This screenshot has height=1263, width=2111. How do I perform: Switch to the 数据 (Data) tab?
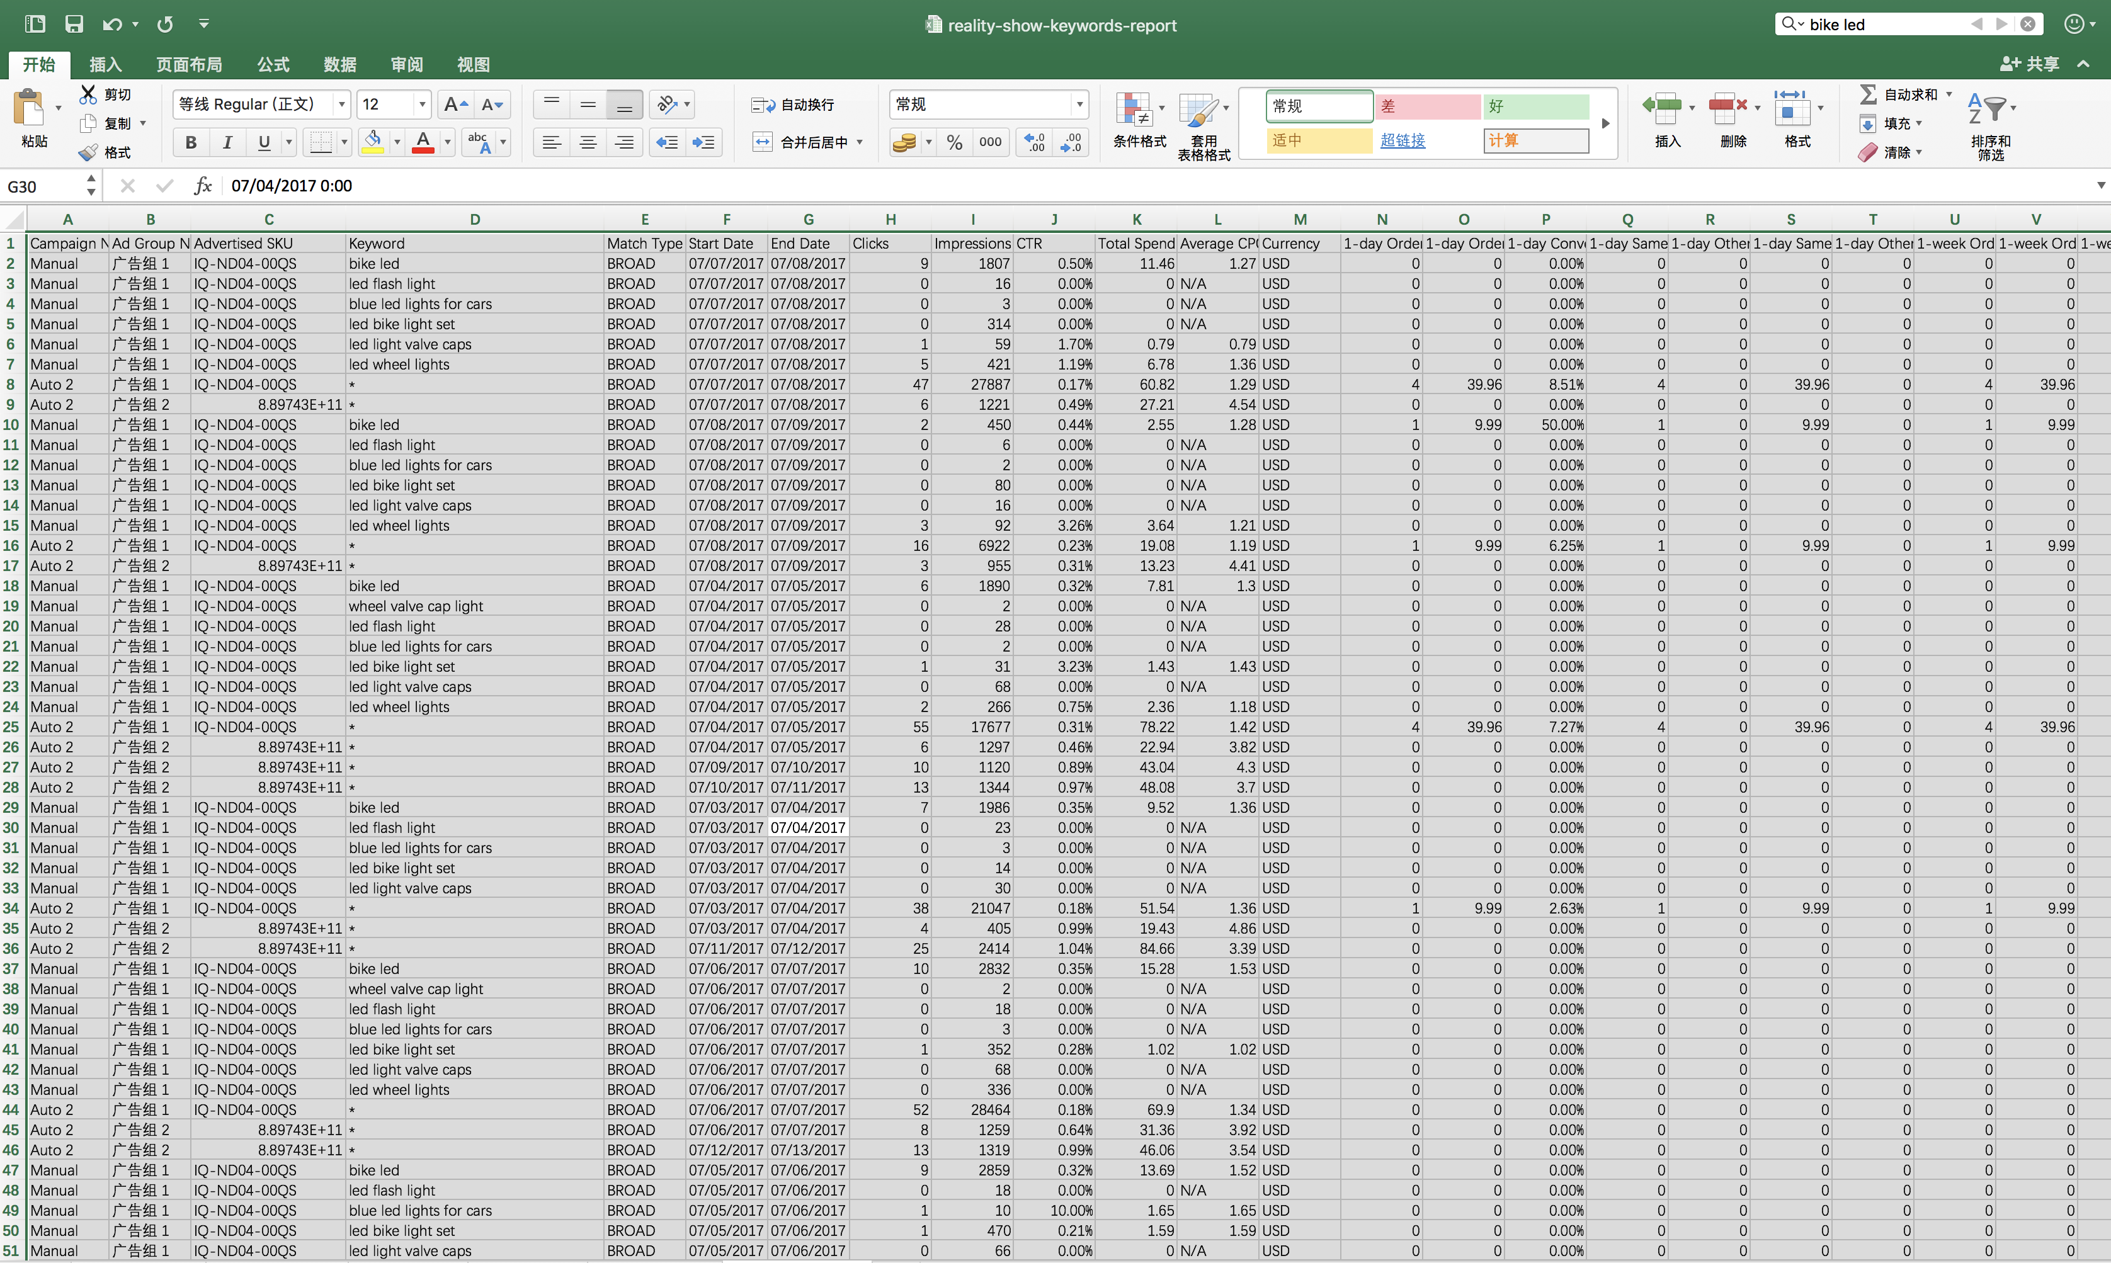pos(339,65)
